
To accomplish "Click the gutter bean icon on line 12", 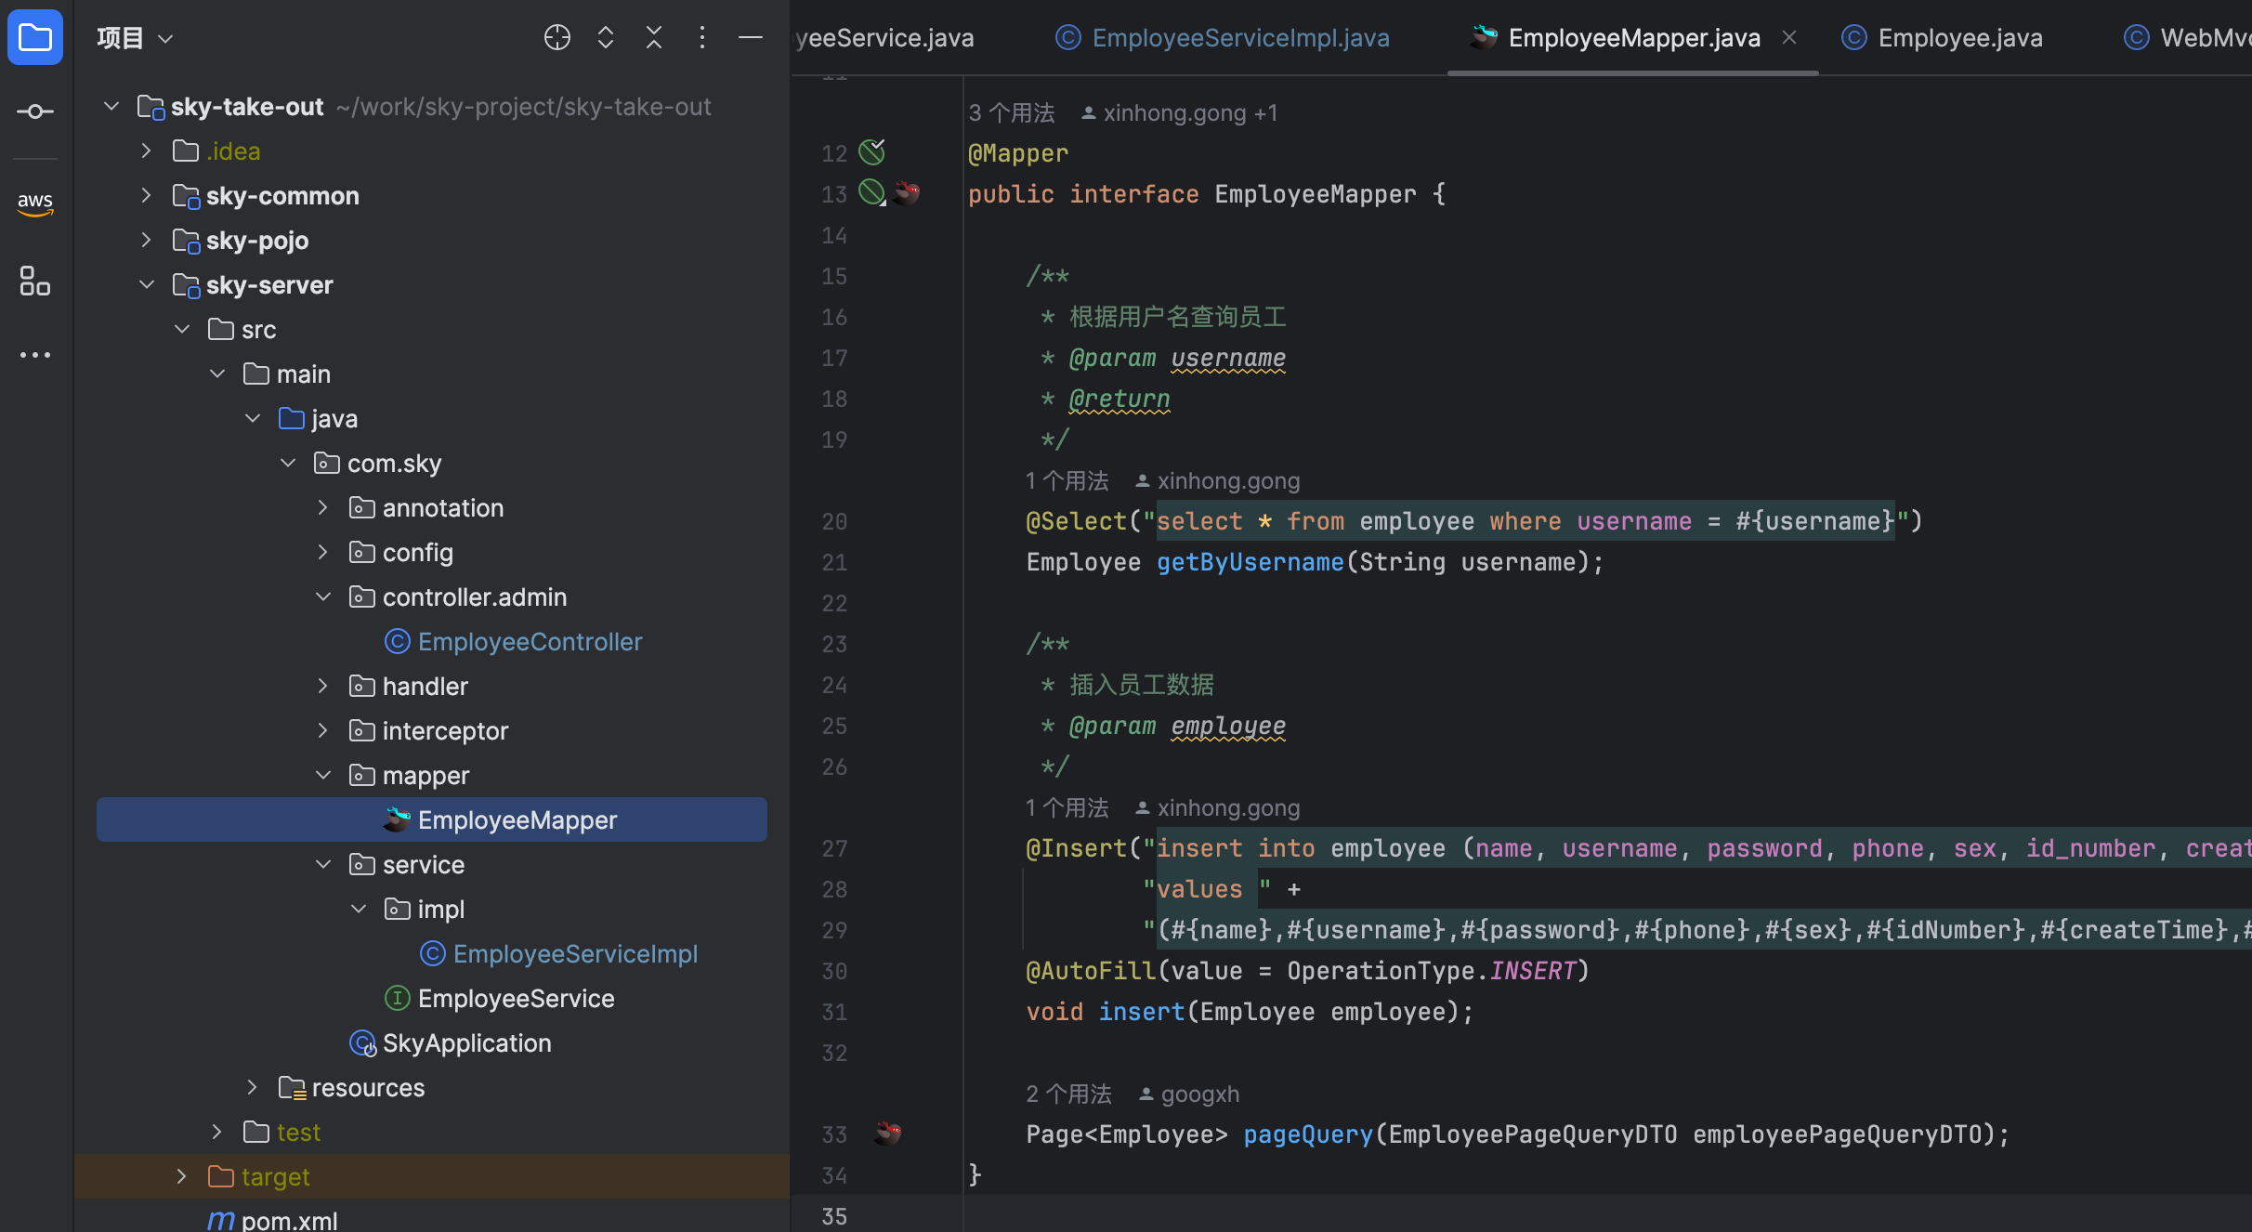I will (x=871, y=151).
